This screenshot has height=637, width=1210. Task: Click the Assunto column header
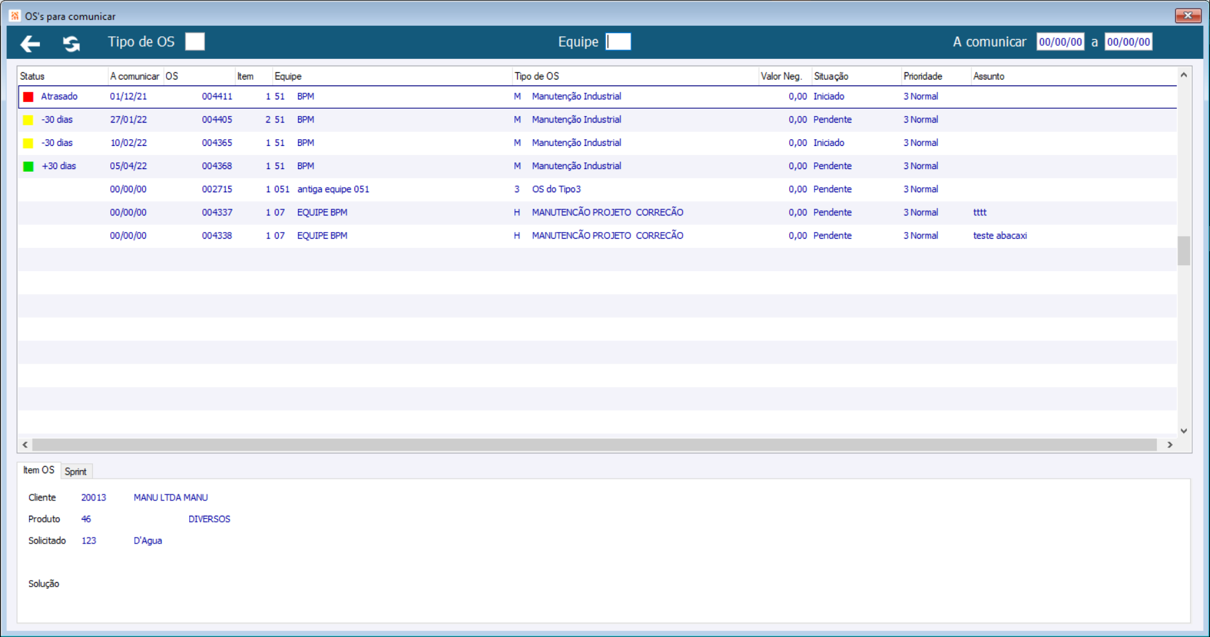(x=1074, y=76)
